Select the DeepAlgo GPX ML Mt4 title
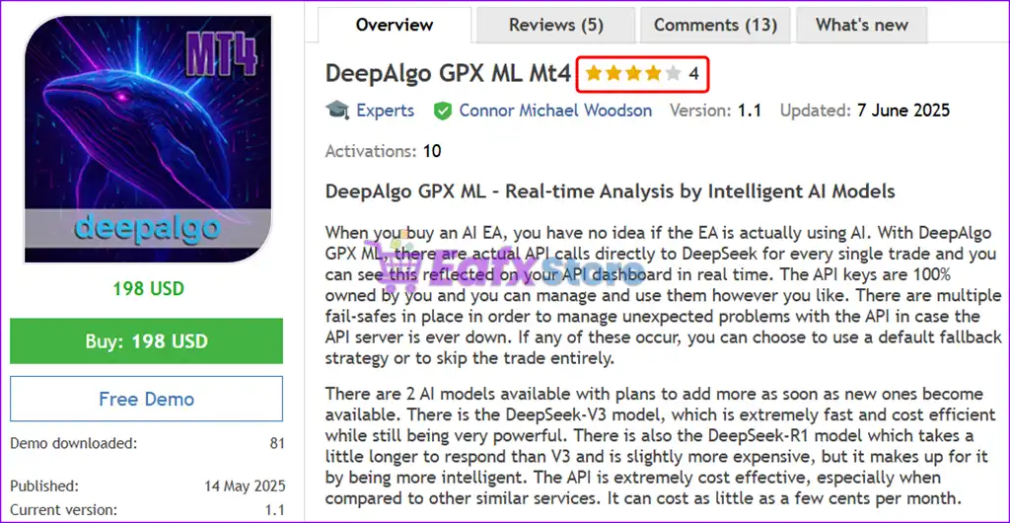 449,73
